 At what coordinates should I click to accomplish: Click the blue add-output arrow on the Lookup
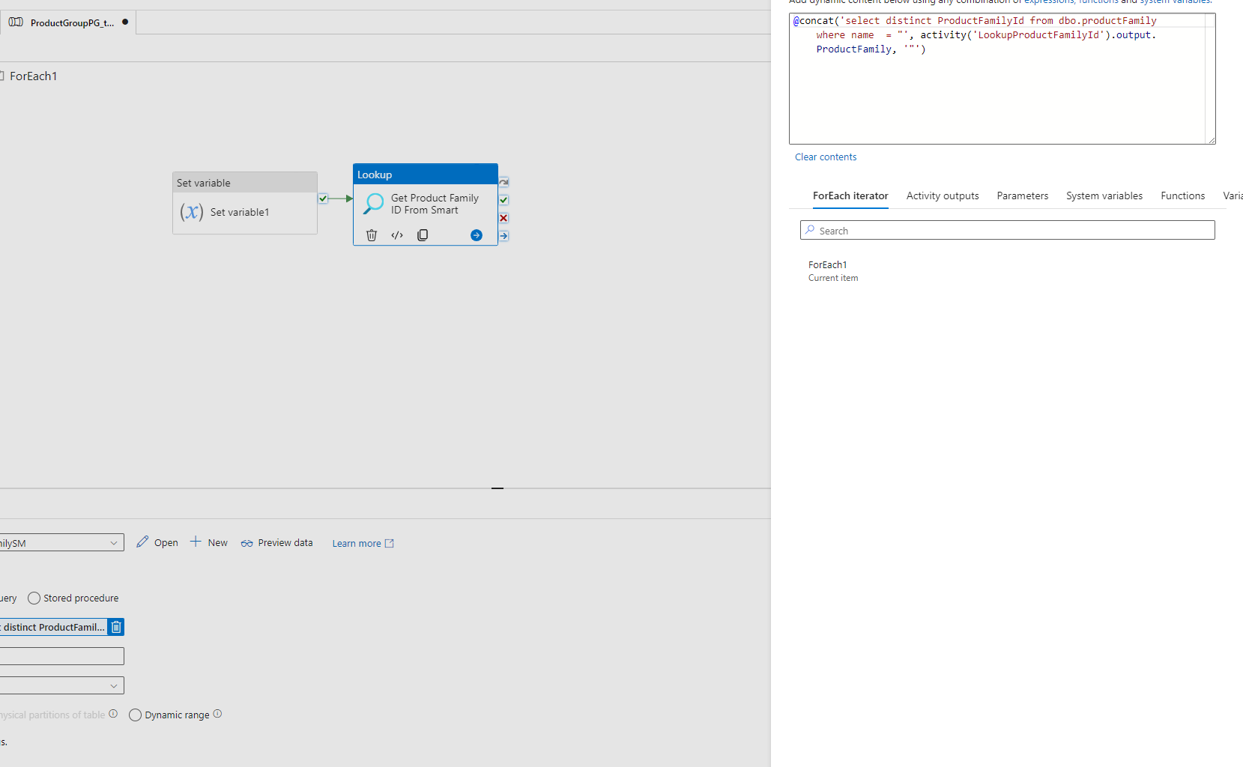(476, 234)
